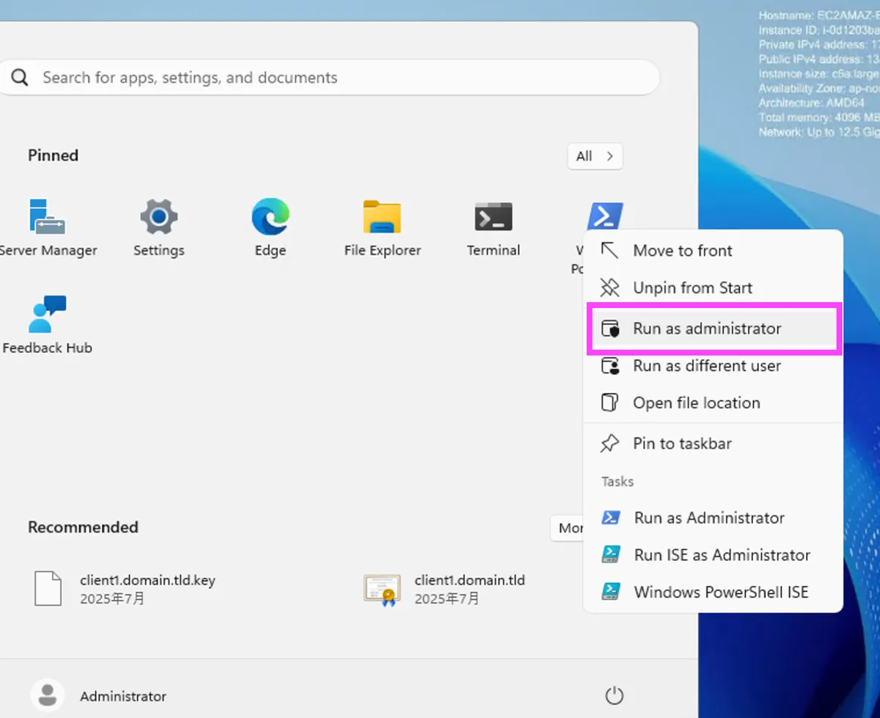Click the Windows PowerShell pinned icon

[605, 216]
